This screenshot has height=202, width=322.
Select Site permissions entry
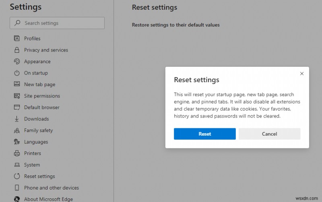(x=42, y=96)
